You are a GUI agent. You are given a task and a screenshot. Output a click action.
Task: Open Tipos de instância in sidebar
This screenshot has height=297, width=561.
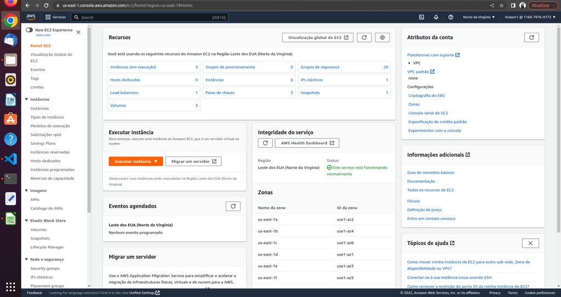click(47, 117)
